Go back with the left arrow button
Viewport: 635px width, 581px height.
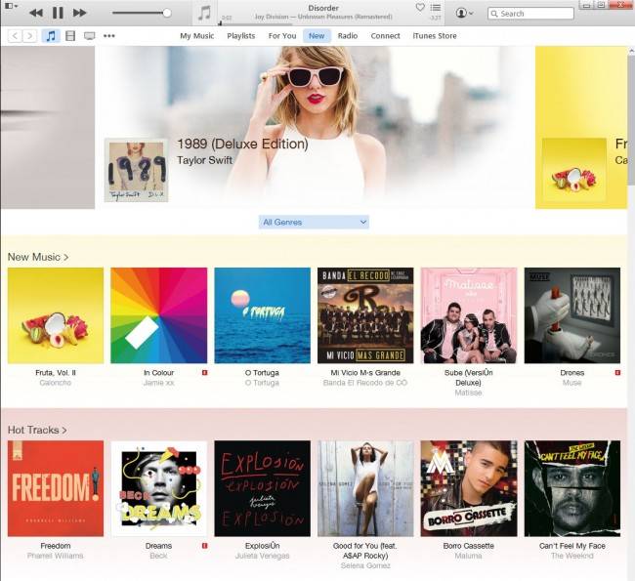point(15,36)
